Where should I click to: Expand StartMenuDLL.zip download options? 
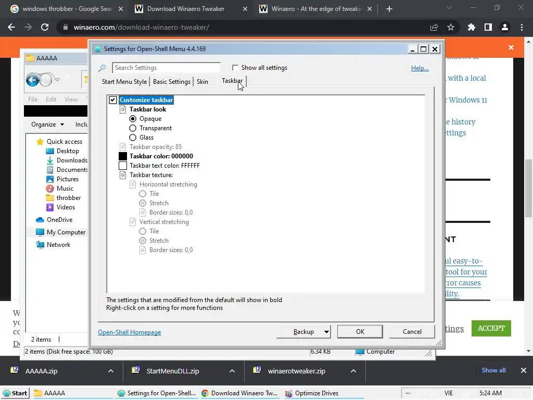tap(232, 371)
